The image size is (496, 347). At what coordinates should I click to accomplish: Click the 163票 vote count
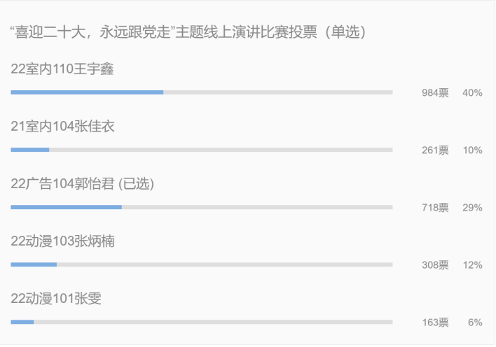point(435,323)
